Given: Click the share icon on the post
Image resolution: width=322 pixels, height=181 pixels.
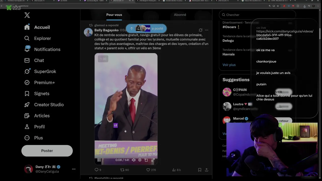Looking at the screenshot, I should tap(207, 170).
